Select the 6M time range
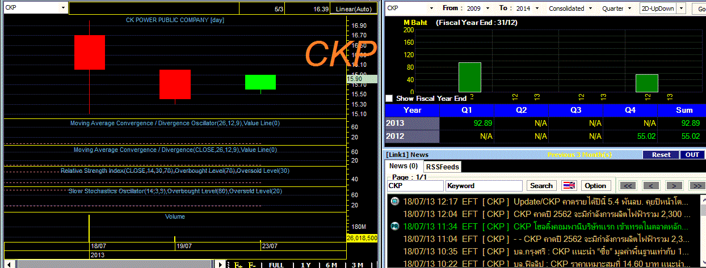 pos(331,265)
